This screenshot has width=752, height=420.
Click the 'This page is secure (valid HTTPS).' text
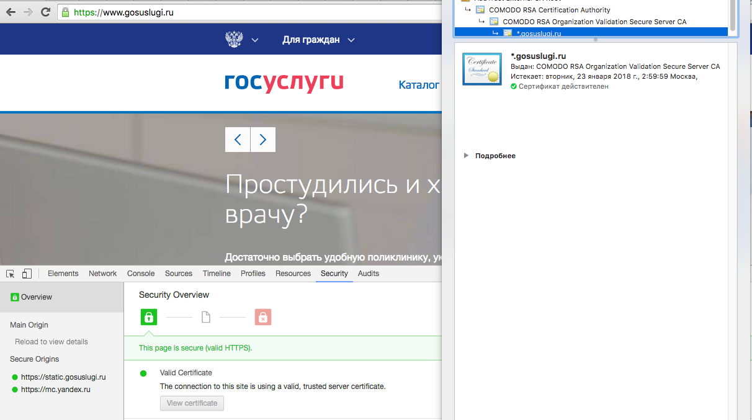coord(195,348)
